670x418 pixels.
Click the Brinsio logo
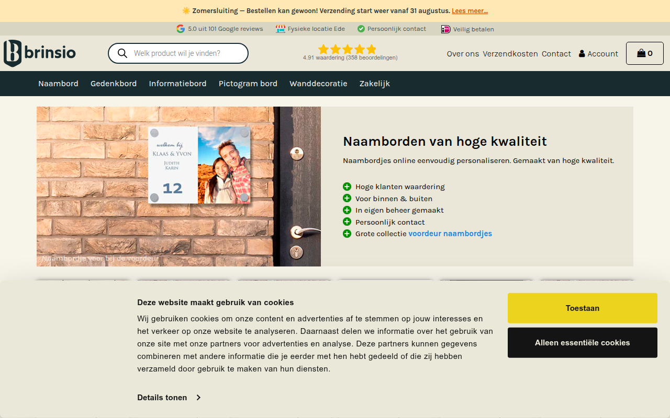coord(40,53)
